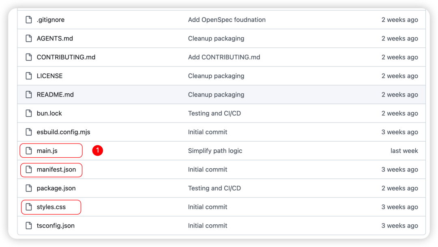438x247 pixels.
Task: Click the file icon beside bun.lock
Action: pos(28,113)
